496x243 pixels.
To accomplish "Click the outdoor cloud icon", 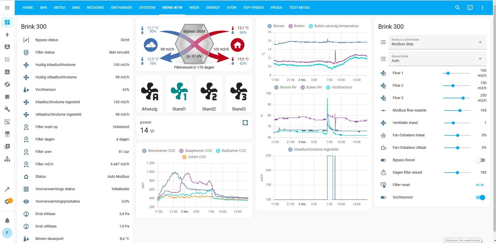I will pyautogui.click(x=150, y=45).
